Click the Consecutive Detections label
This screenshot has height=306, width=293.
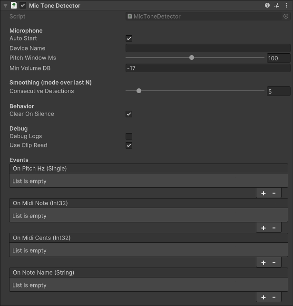(x=42, y=91)
